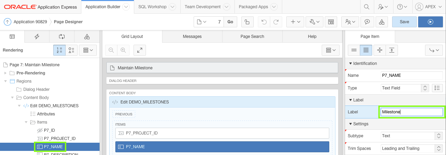Click the Run Page play icon
The image size is (446, 155).
[x=430, y=22]
